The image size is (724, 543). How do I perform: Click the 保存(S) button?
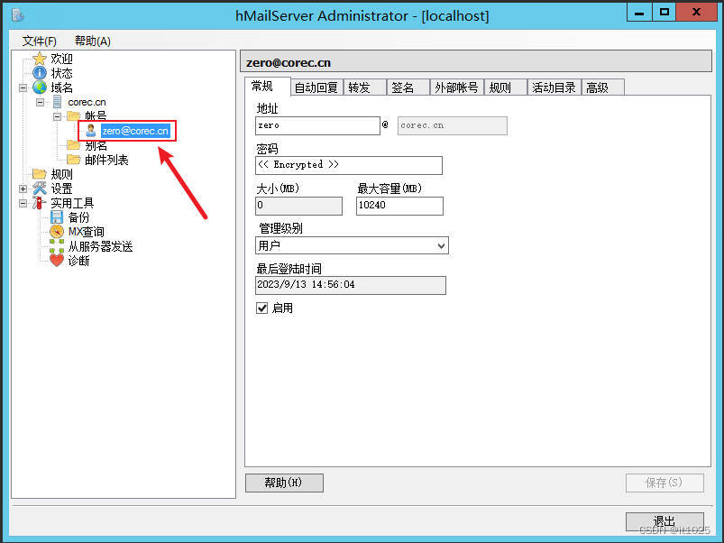(664, 483)
